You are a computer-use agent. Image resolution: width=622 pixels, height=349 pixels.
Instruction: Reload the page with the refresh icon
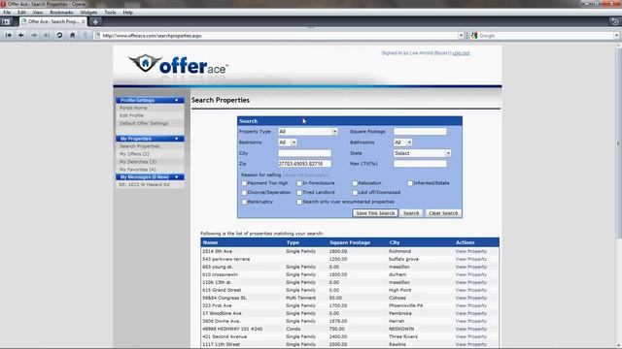click(x=59, y=35)
